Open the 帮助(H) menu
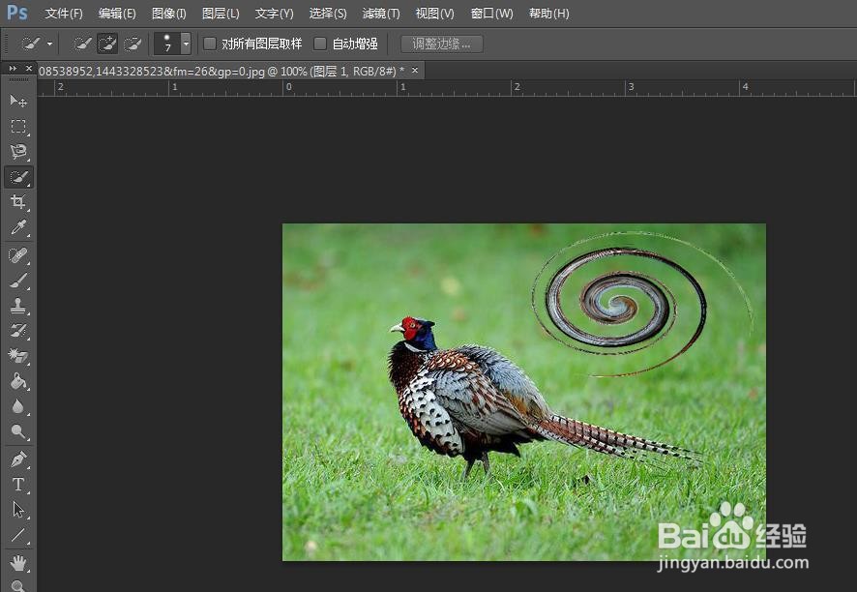857x592 pixels. pyautogui.click(x=548, y=14)
